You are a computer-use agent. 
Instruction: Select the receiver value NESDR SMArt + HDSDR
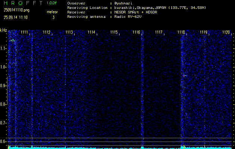tap(136, 12)
